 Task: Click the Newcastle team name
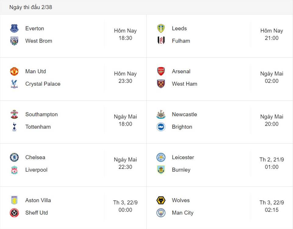(x=184, y=114)
